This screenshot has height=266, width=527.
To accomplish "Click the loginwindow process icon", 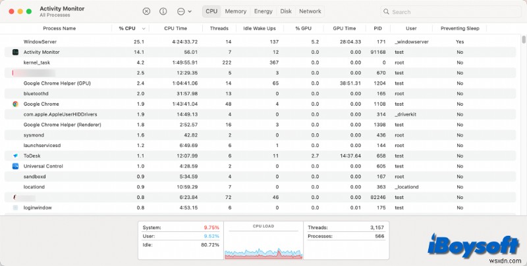I will (15, 208).
